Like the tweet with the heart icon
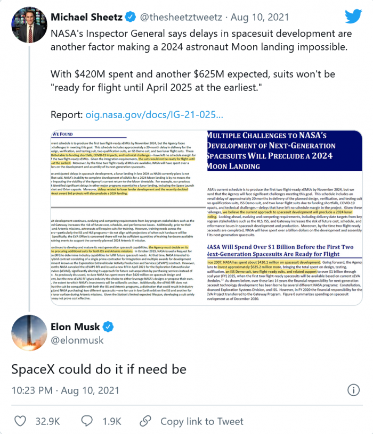 (x=20, y=421)
